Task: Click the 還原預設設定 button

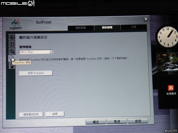Action: 31,114
